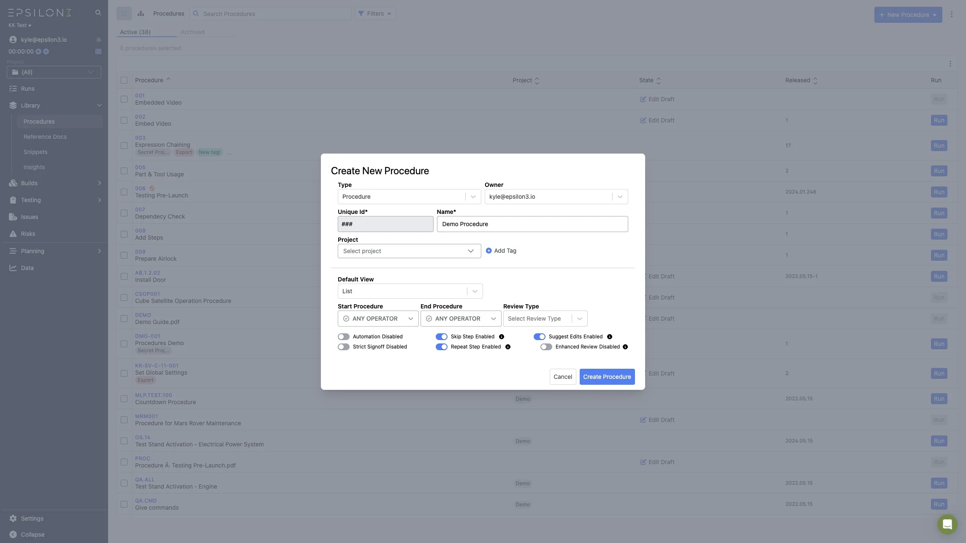Click the Create Procedure button
Viewport: 966px width, 543px height.
tap(607, 377)
